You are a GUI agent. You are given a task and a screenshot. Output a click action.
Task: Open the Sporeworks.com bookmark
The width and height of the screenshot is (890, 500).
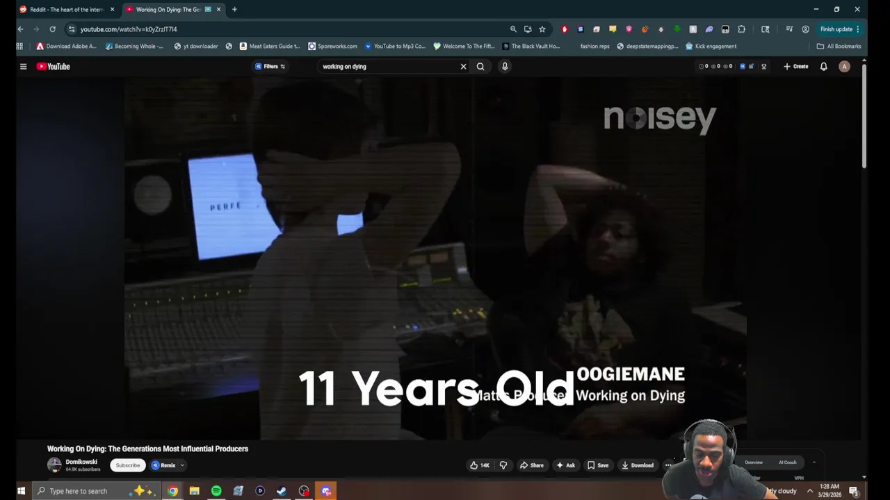(x=332, y=47)
